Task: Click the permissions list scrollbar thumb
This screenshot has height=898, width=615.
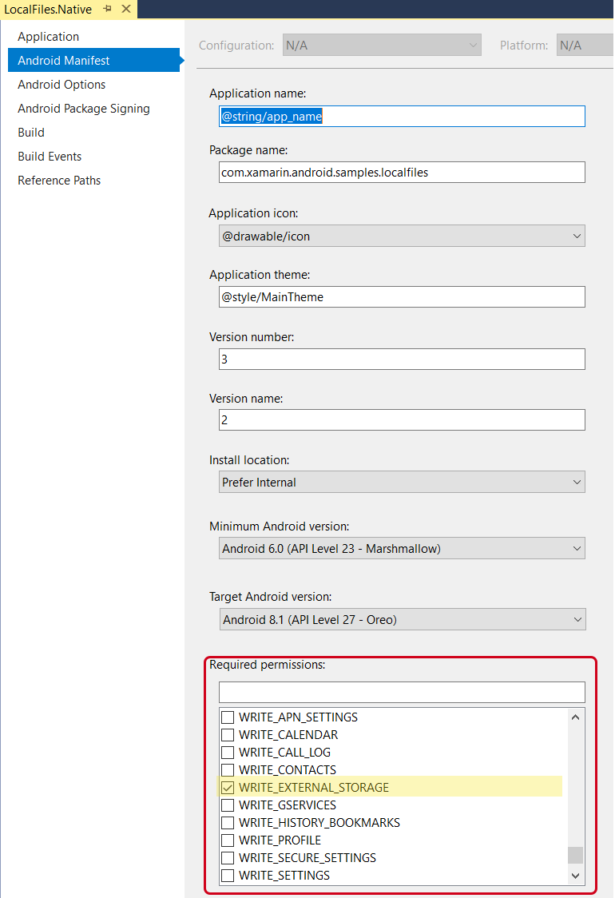Action: [x=575, y=855]
